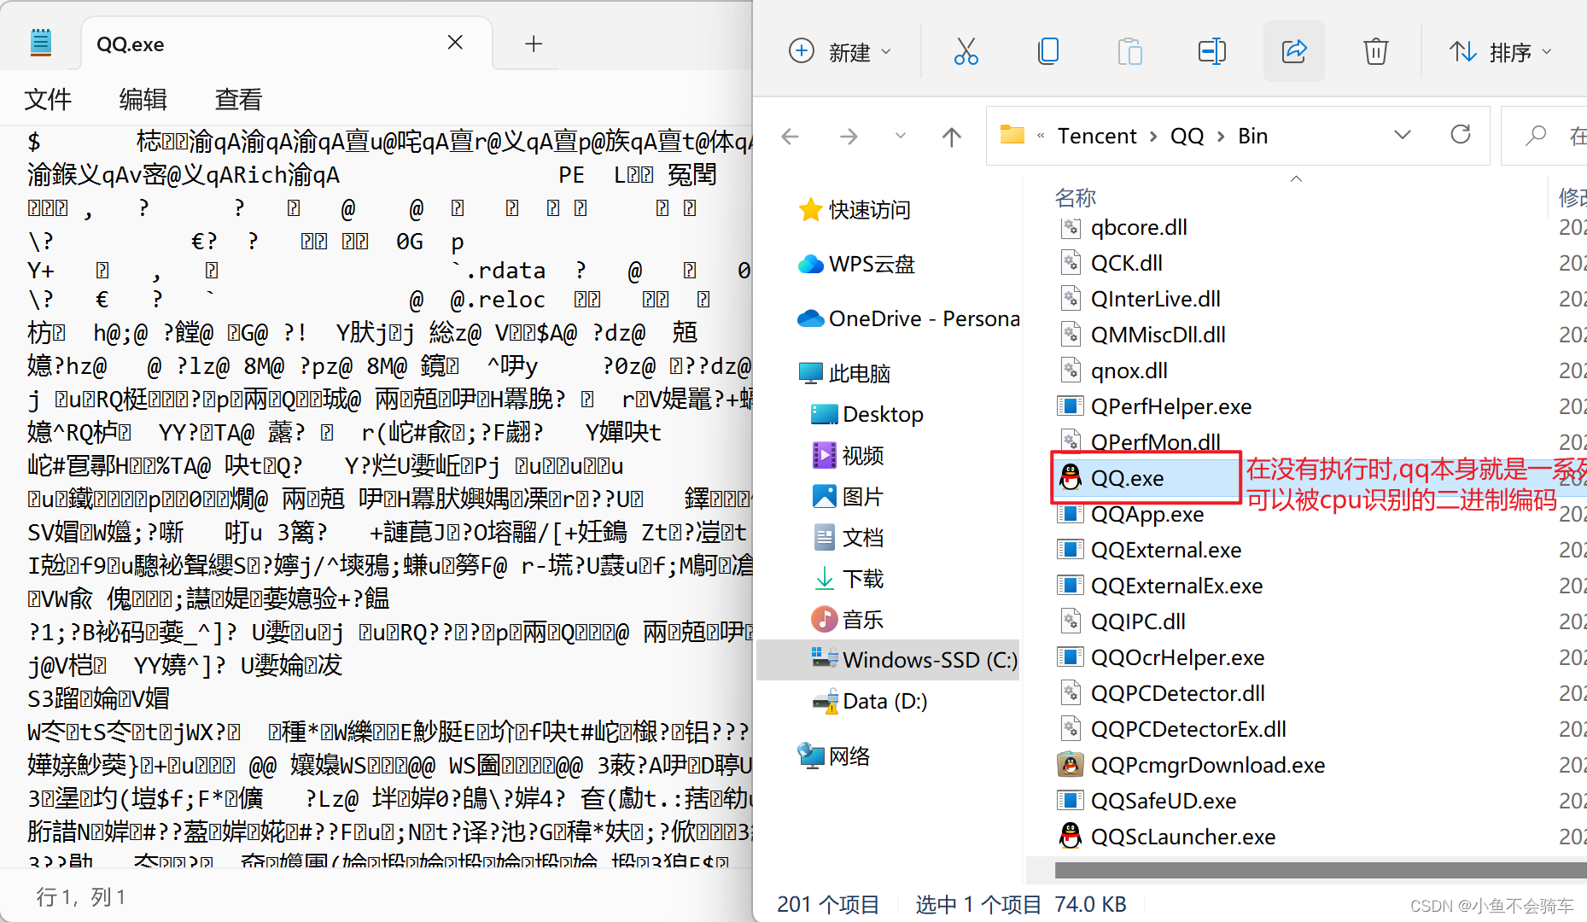Click the Rename icon in Explorer toolbar
Screen dimensions: 1587x922
click(x=1211, y=52)
